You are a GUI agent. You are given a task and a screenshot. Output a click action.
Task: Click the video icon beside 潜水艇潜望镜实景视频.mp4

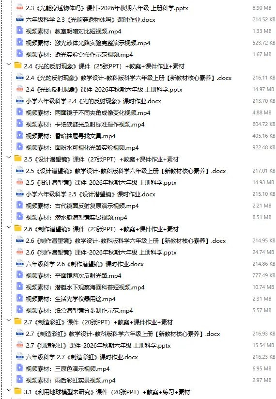[x=19, y=217]
